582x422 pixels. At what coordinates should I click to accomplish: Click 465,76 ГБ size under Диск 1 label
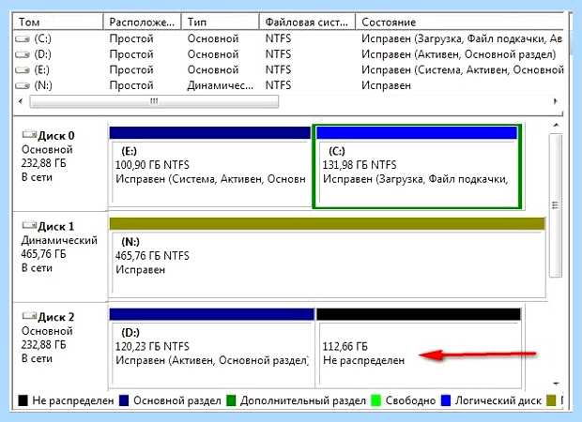(43, 254)
